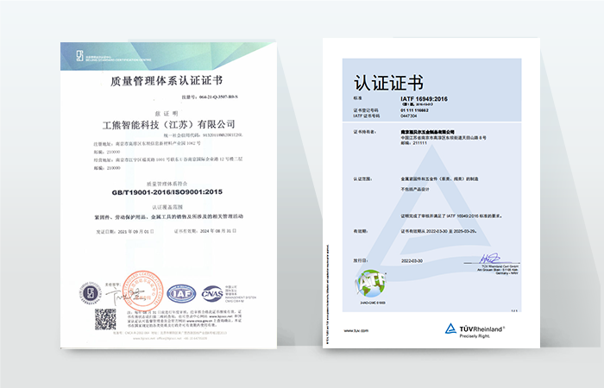Click the certificate registration number '01 111 116662'
604x388 pixels.
click(x=414, y=110)
